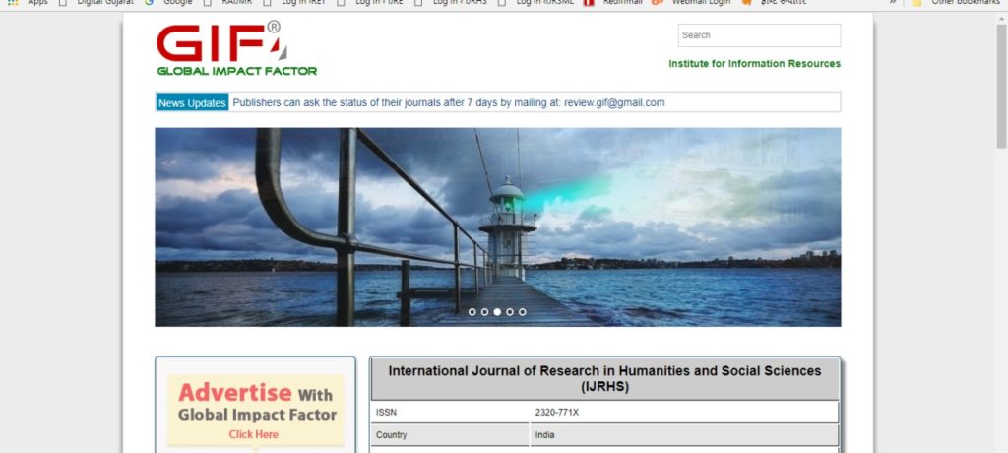Open the Digital Gujarat bookmark

pyautogui.click(x=96, y=3)
